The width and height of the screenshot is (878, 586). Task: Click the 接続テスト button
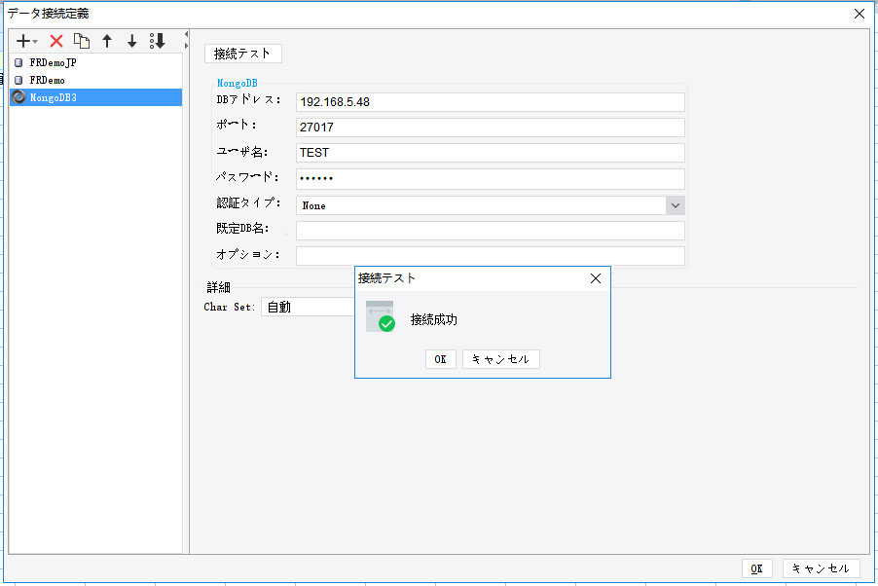point(243,54)
